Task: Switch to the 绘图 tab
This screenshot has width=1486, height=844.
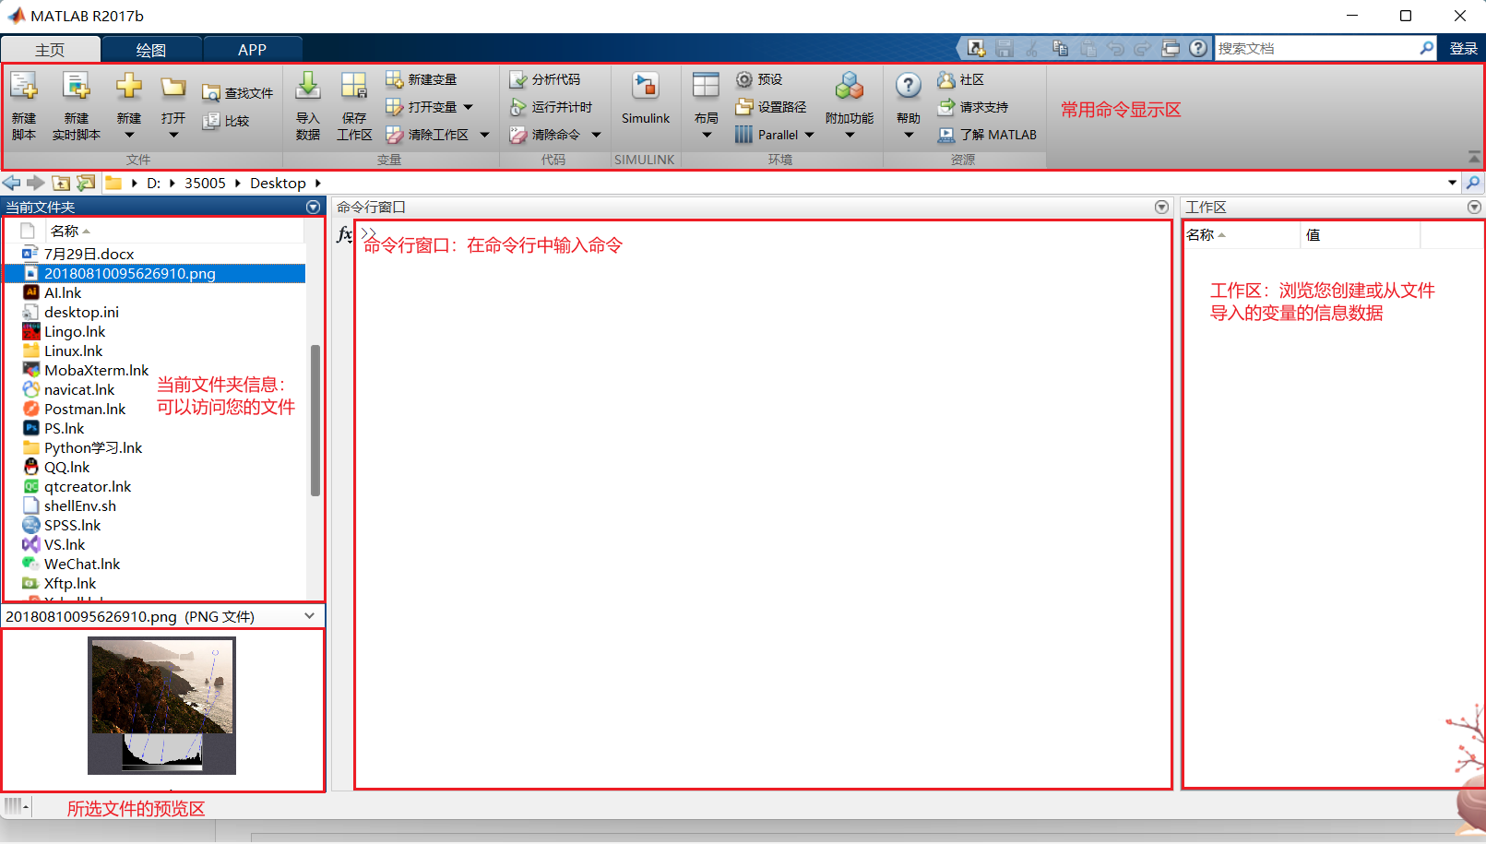Action: [x=151, y=50]
